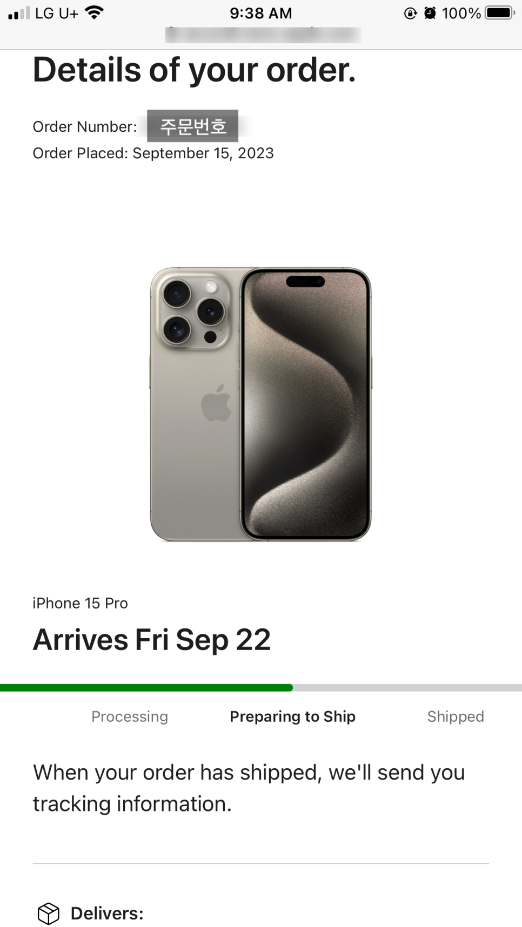Image resolution: width=522 pixels, height=927 pixels.
Task: Select the Preparing to Ship step
Action: [292, 716]
